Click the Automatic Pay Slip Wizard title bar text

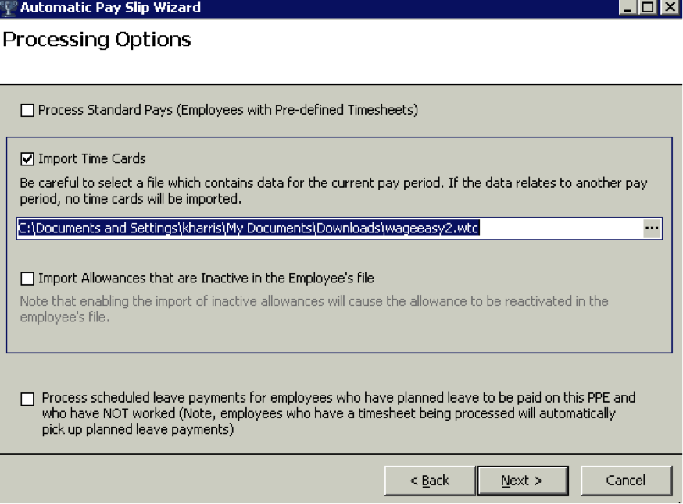110,8
